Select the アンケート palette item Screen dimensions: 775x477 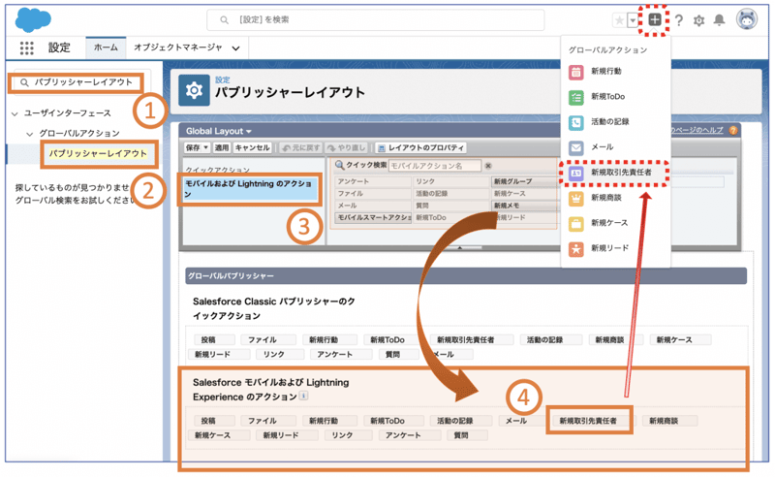[x=373, y=181]
